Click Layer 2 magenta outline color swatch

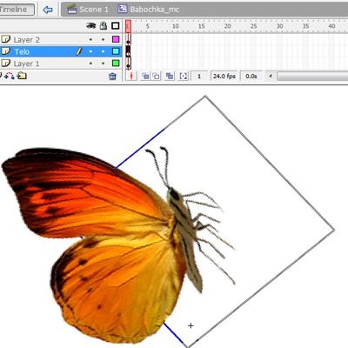116,39
